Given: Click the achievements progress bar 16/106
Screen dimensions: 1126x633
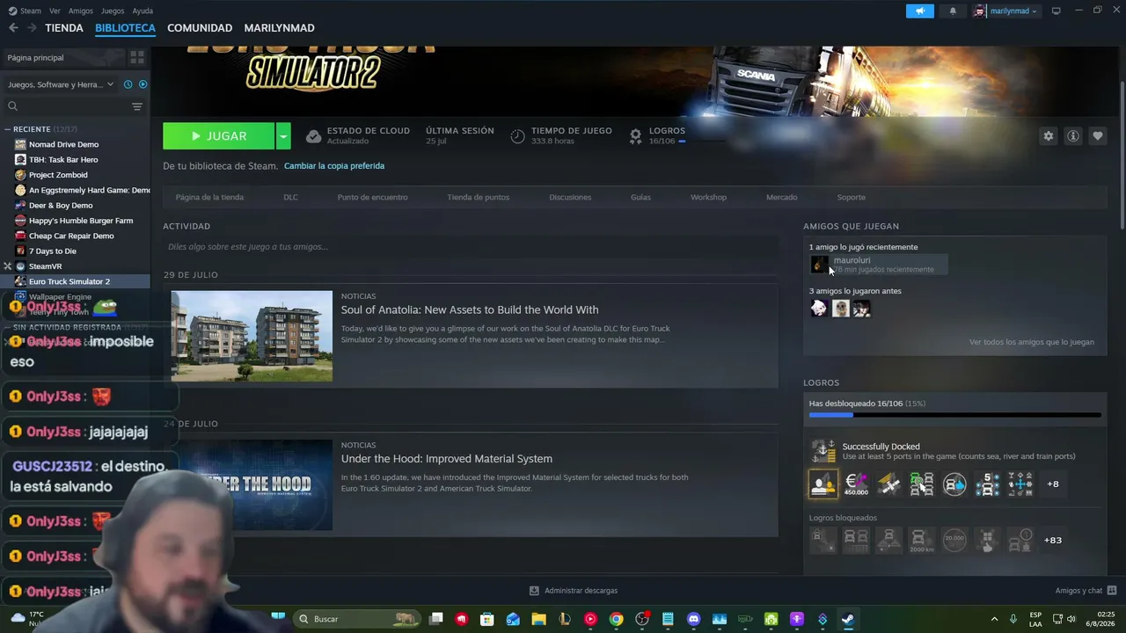Looking at the screenshot, I should [x=954, y=414].
